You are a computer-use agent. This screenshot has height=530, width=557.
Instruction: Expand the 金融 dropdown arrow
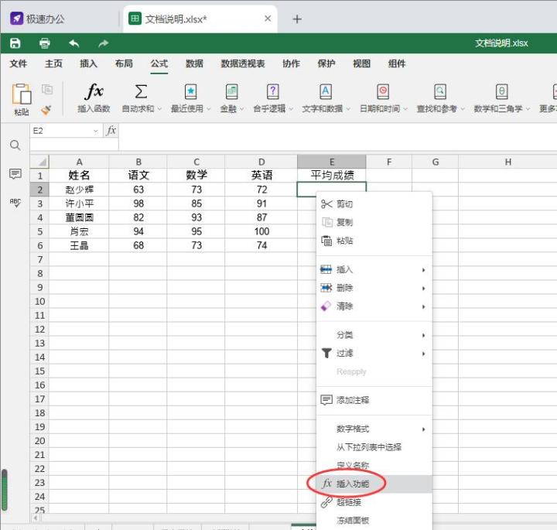pyautogui.click(x=242, y=108)
